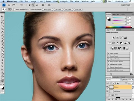Add a Color Balance adjustment
This screenshot has width=134, height=101.
point(118,43)
